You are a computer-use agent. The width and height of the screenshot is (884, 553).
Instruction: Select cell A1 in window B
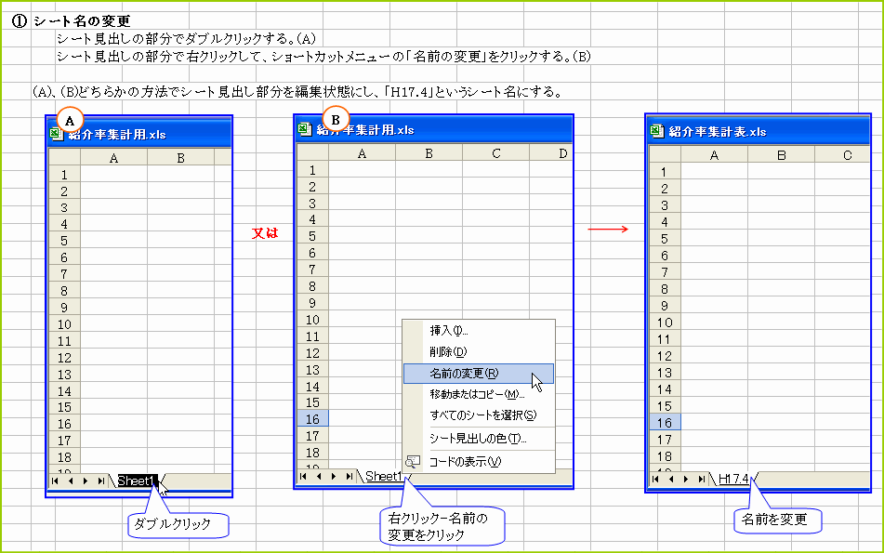pos(360,170)
